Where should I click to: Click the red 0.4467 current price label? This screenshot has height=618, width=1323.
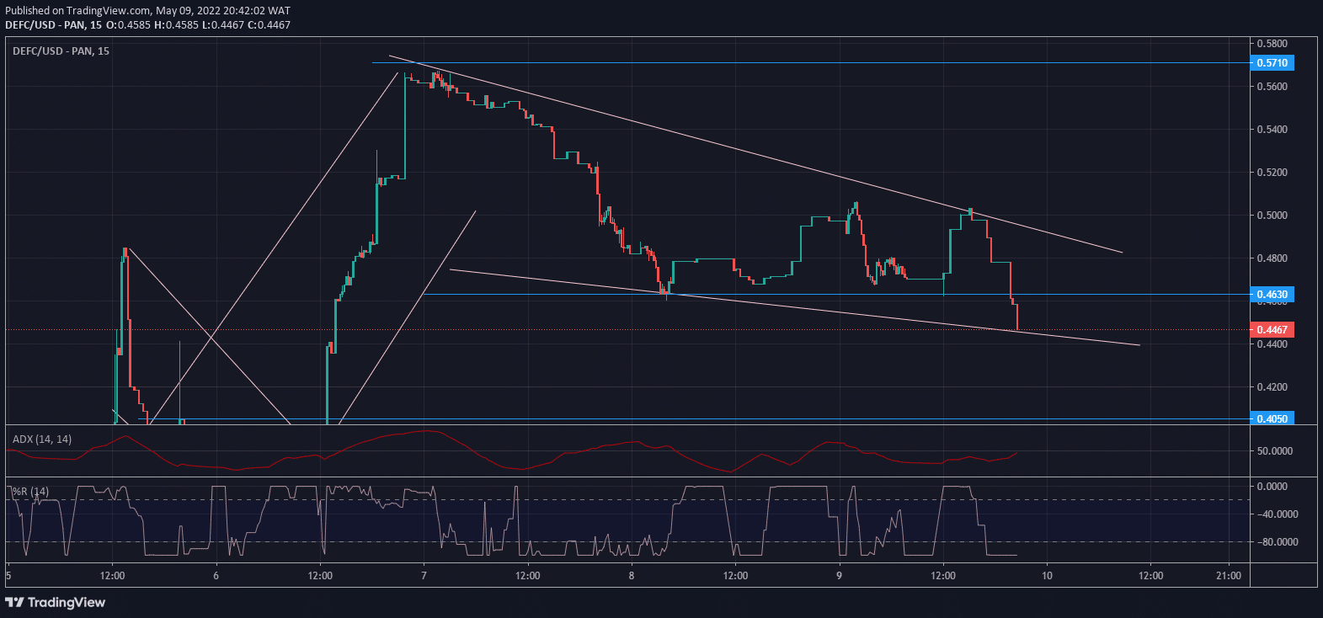point(1272,329)
